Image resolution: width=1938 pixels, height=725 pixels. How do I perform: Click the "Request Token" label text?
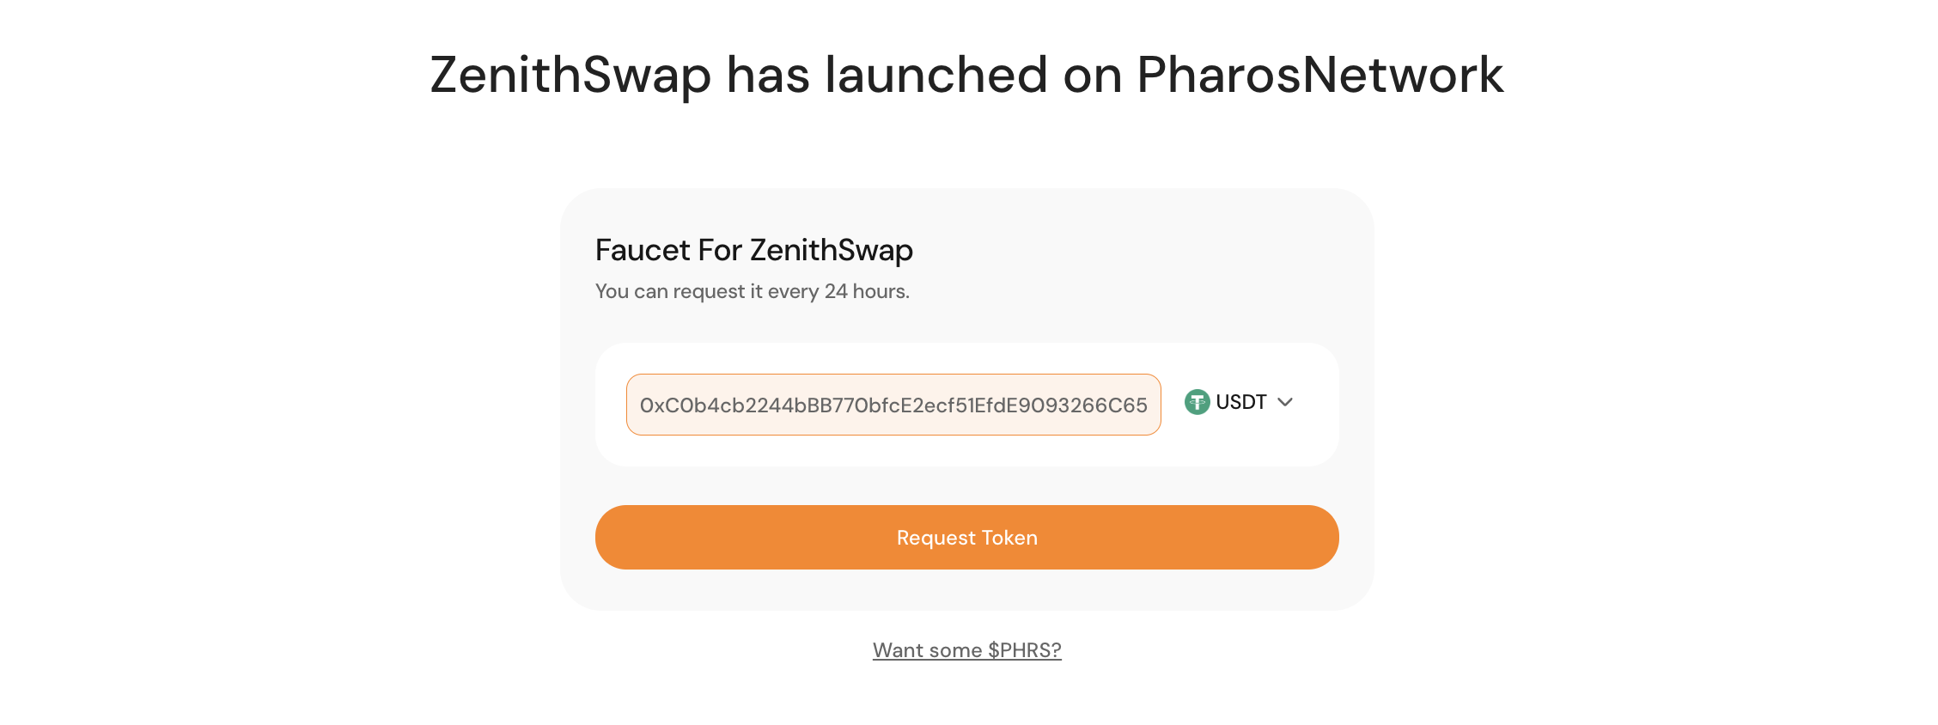[966, 538]
